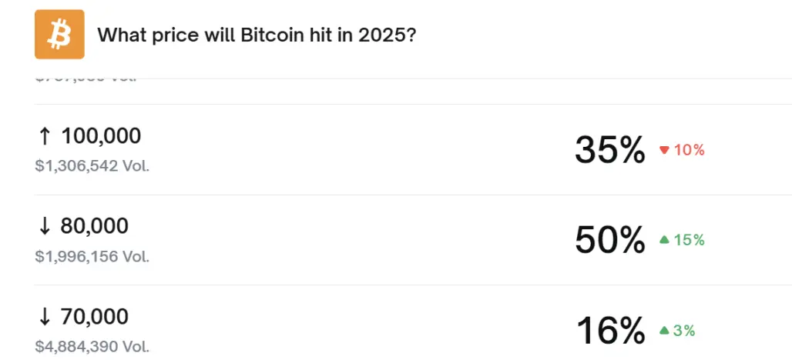Click the green up triangle next to 3%
This screenshot has width=792, height=363.
664,331
